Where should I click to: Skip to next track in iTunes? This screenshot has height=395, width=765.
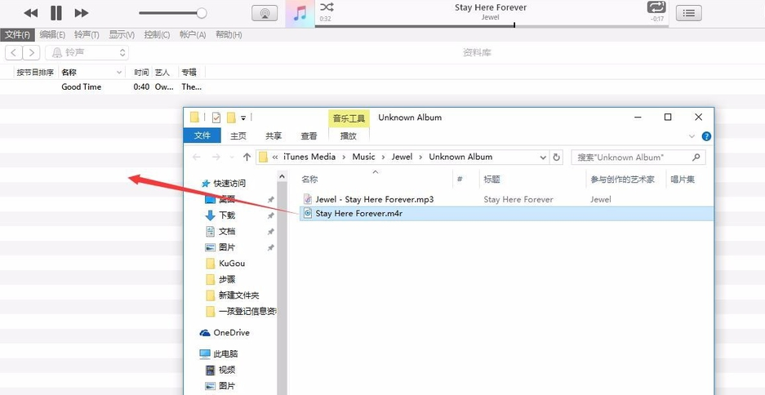tap(82, 13)
